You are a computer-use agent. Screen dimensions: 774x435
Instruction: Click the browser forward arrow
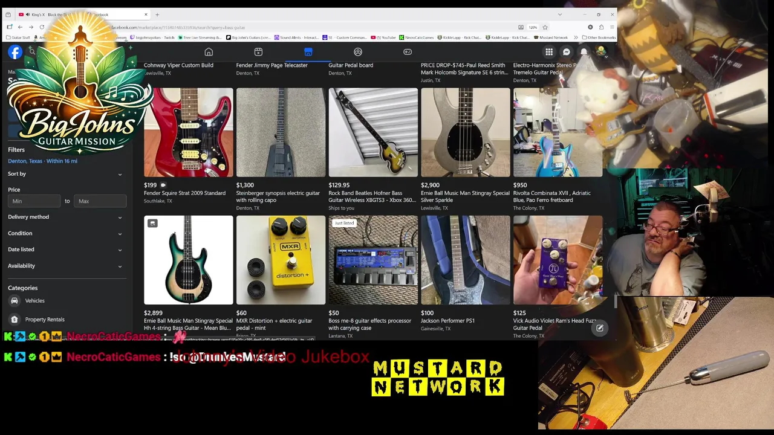click(31, 27)
